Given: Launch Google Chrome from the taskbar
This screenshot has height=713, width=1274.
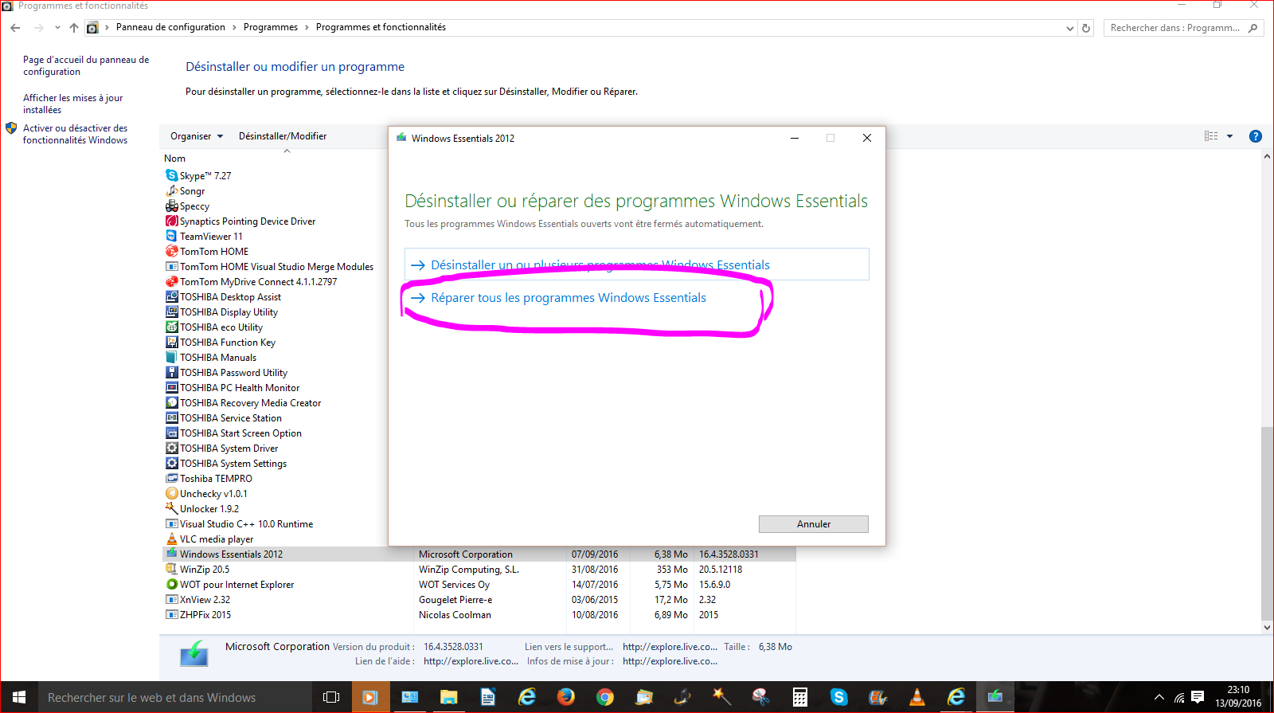Looking at the screenshot, I should pos(605,697).
